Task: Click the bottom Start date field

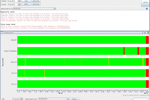Action: pos(16,99)
